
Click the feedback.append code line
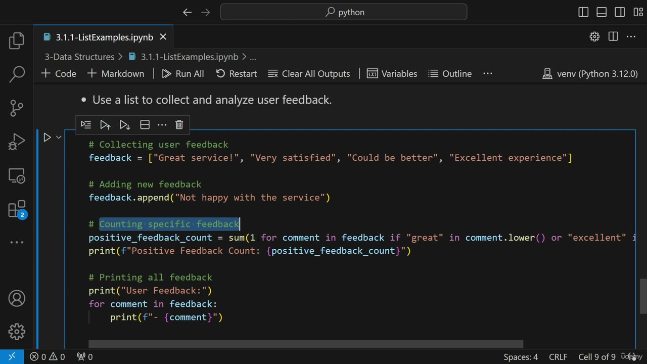(209, 197)
